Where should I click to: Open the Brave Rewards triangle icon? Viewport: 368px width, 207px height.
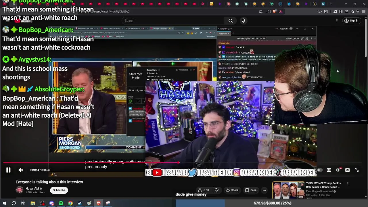281,11
